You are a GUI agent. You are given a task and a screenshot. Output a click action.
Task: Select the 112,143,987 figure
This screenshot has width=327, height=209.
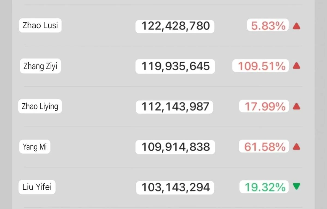pyautogui.click(x=174, y=106)
